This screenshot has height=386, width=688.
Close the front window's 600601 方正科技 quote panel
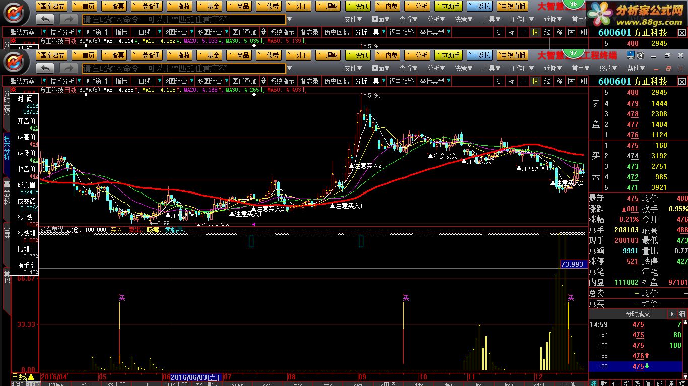(681, 81)
